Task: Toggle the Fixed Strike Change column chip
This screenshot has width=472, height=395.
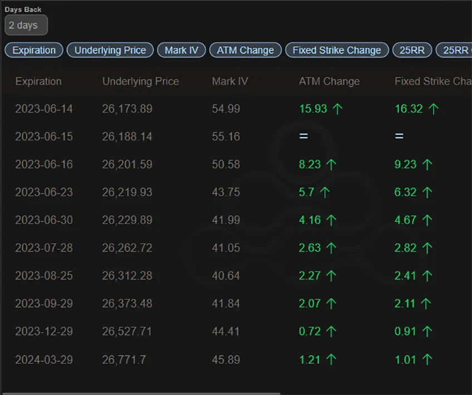Action: (337, 50)
